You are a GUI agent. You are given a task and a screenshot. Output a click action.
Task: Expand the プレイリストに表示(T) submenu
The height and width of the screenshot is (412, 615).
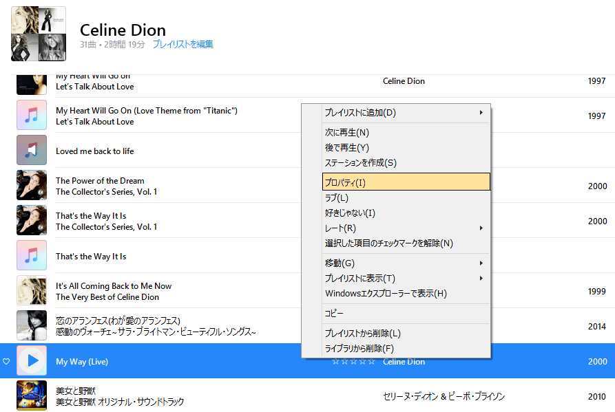tap(406, 279)
